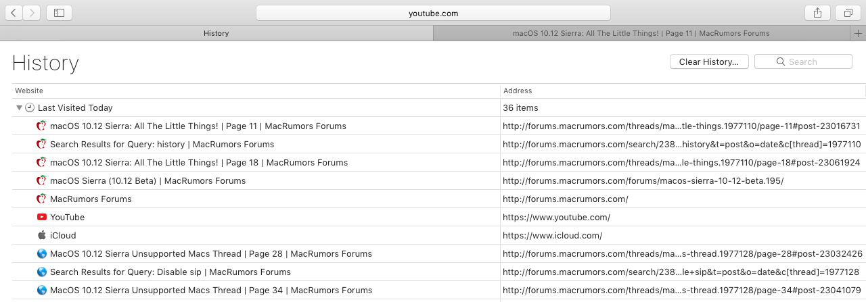Image resolution: width=866 pixels, height=302 pixels.
Task: Open the MacRumors Forums history entry
Action: (x=91, y=199)
